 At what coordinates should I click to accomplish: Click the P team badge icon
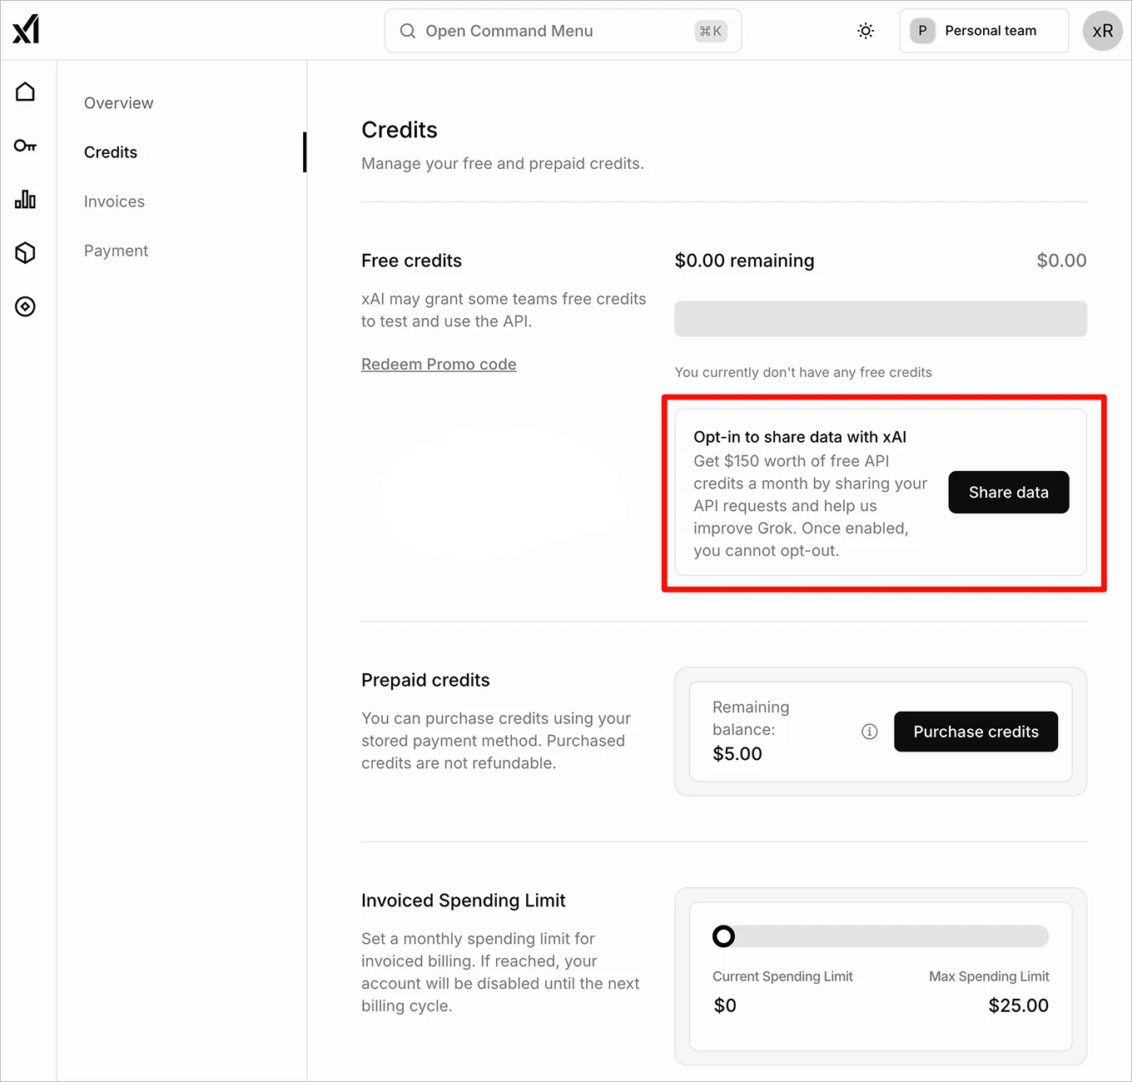922,31
